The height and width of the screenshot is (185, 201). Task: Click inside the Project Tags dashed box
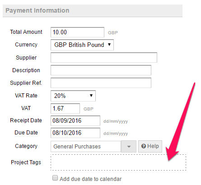(x=118, y=162)
